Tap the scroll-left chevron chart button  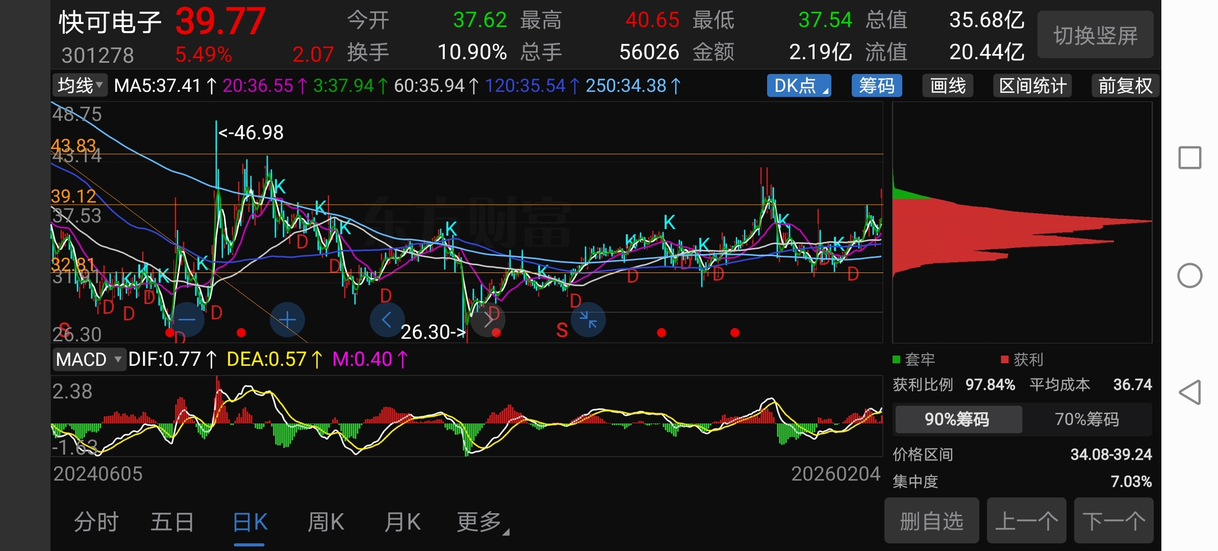[x=387, y=320]
